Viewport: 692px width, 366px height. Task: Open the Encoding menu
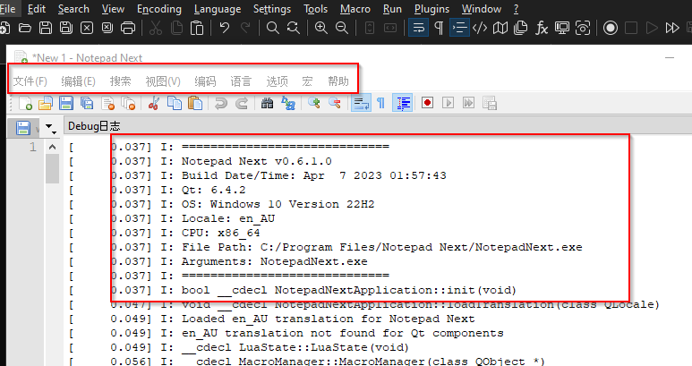pyautogui.click(x=159, y=9)
